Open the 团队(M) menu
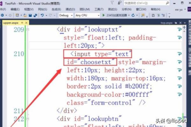The image size is (191, 127). (x=85, y=9)
